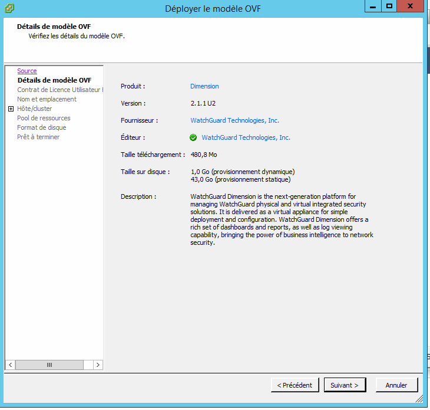Viewport: 430px width, 410px height.
Task: Minimize the Déployer le modèle OVF window
Action: pos(373,6)
